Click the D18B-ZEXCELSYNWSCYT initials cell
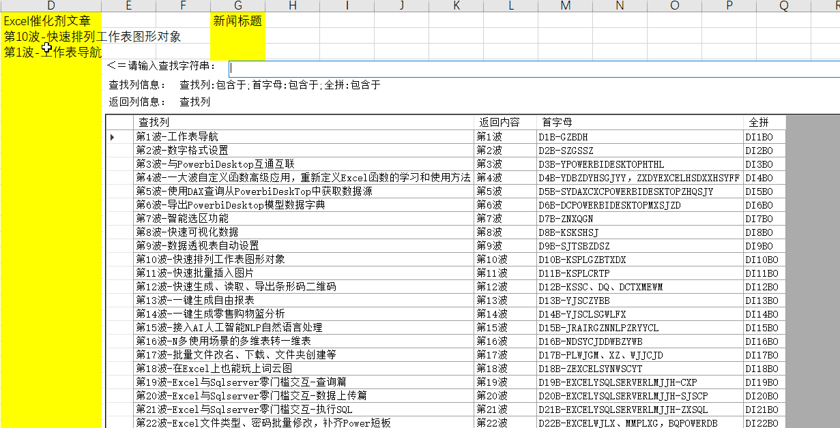This screenshot has height=428, width=840. pyautogui.click(x=639, y=369)
